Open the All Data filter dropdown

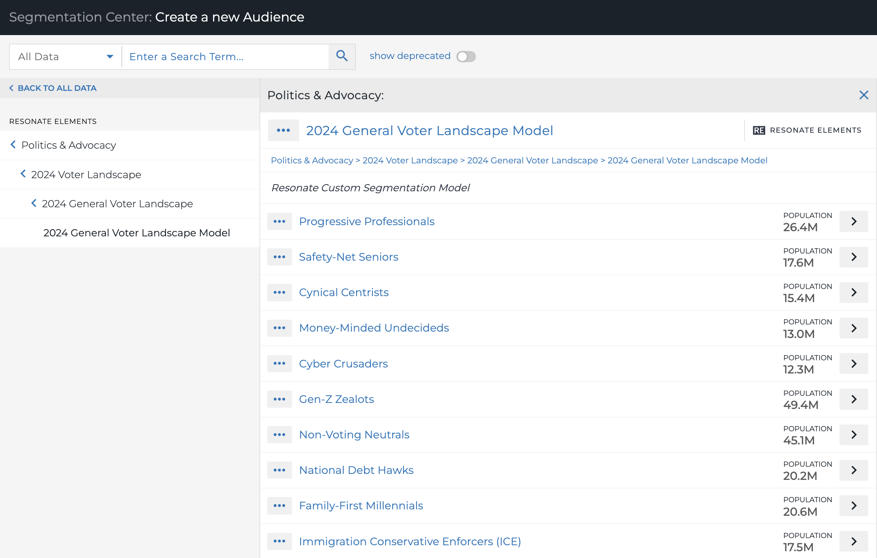[x=66, y=57]
